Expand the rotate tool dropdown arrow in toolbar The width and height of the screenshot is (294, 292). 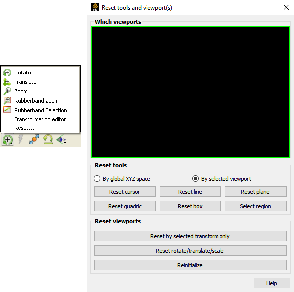(11, 144)
